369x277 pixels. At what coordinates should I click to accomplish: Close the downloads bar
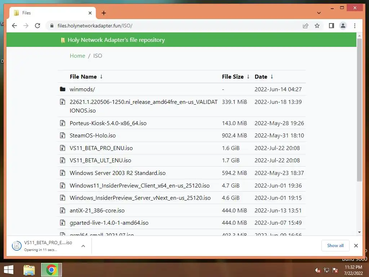click(356, 246)
